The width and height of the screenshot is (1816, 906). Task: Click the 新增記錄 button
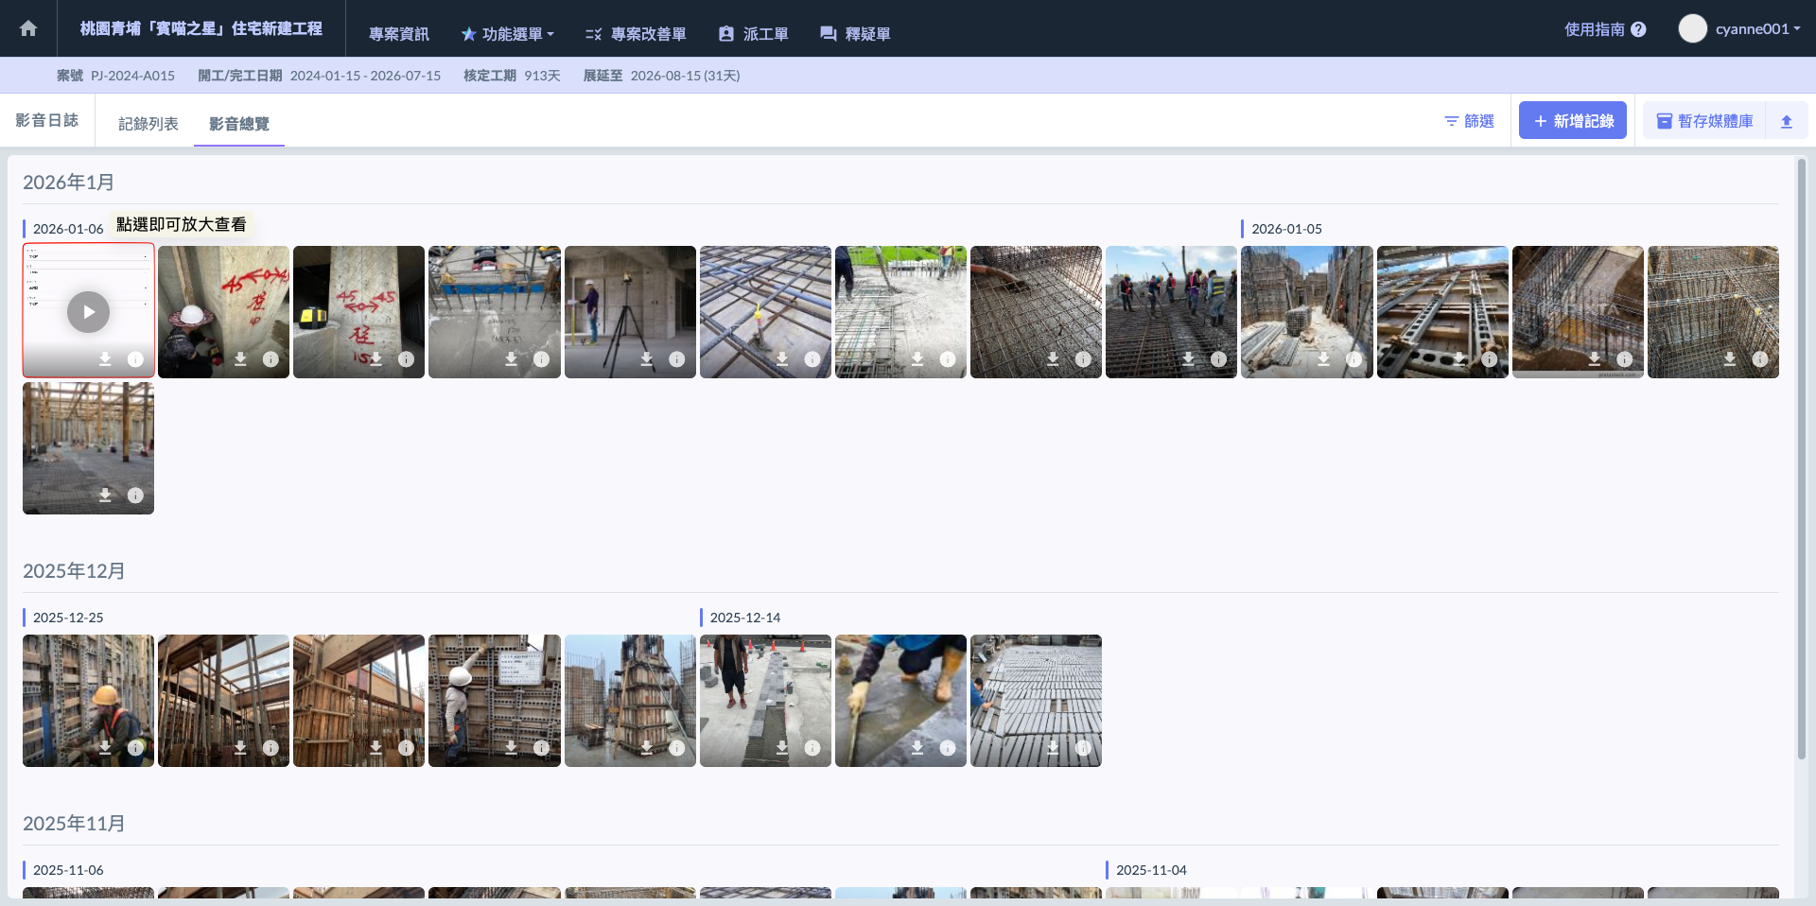tap(1572, 121)
